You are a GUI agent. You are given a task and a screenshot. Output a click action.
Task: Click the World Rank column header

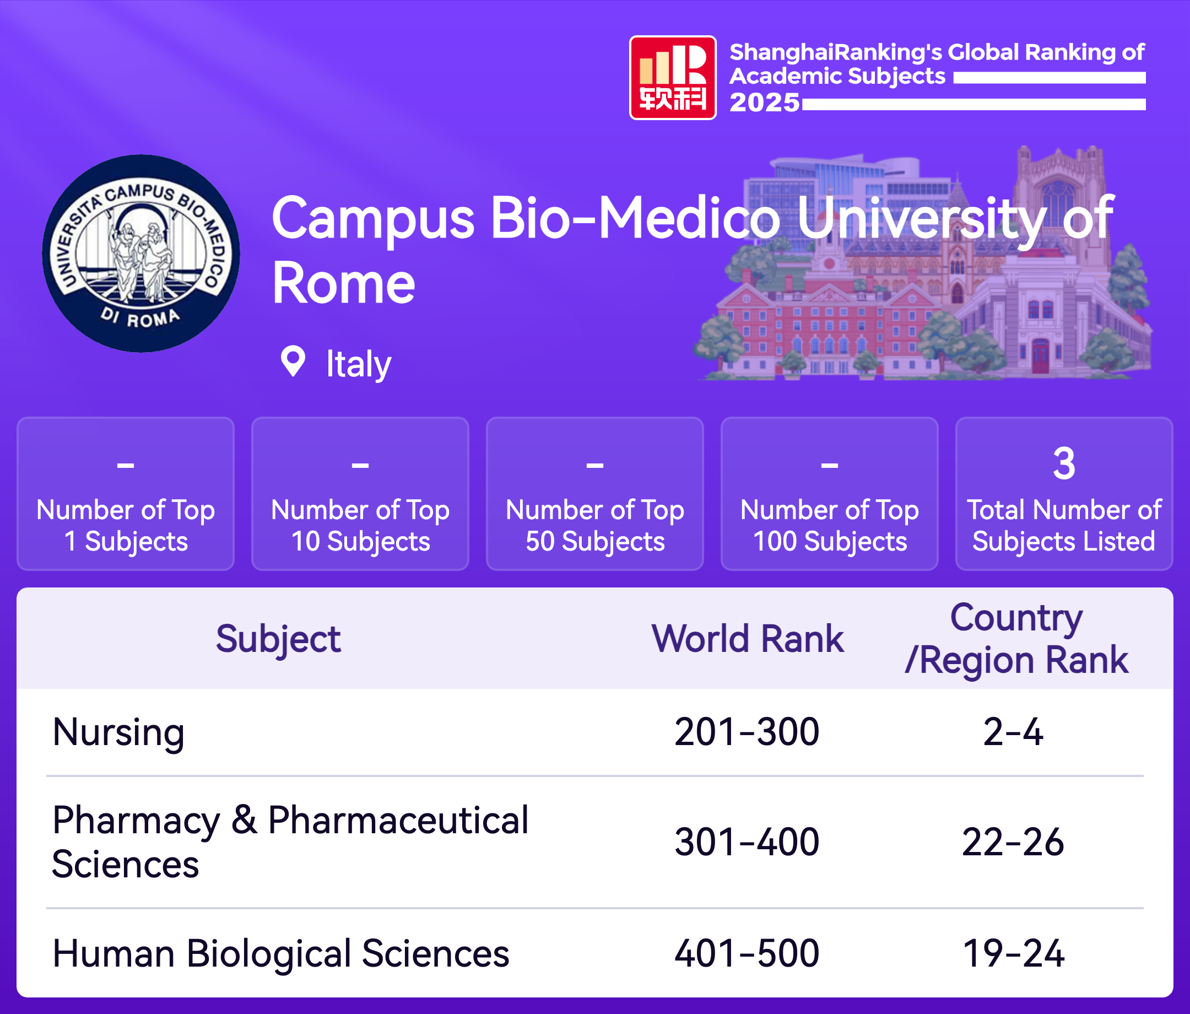tap(747, 638)
